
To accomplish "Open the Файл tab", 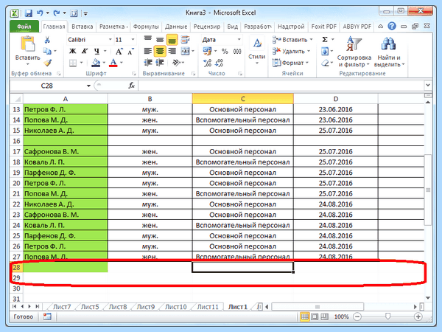I will pos(24,27).
